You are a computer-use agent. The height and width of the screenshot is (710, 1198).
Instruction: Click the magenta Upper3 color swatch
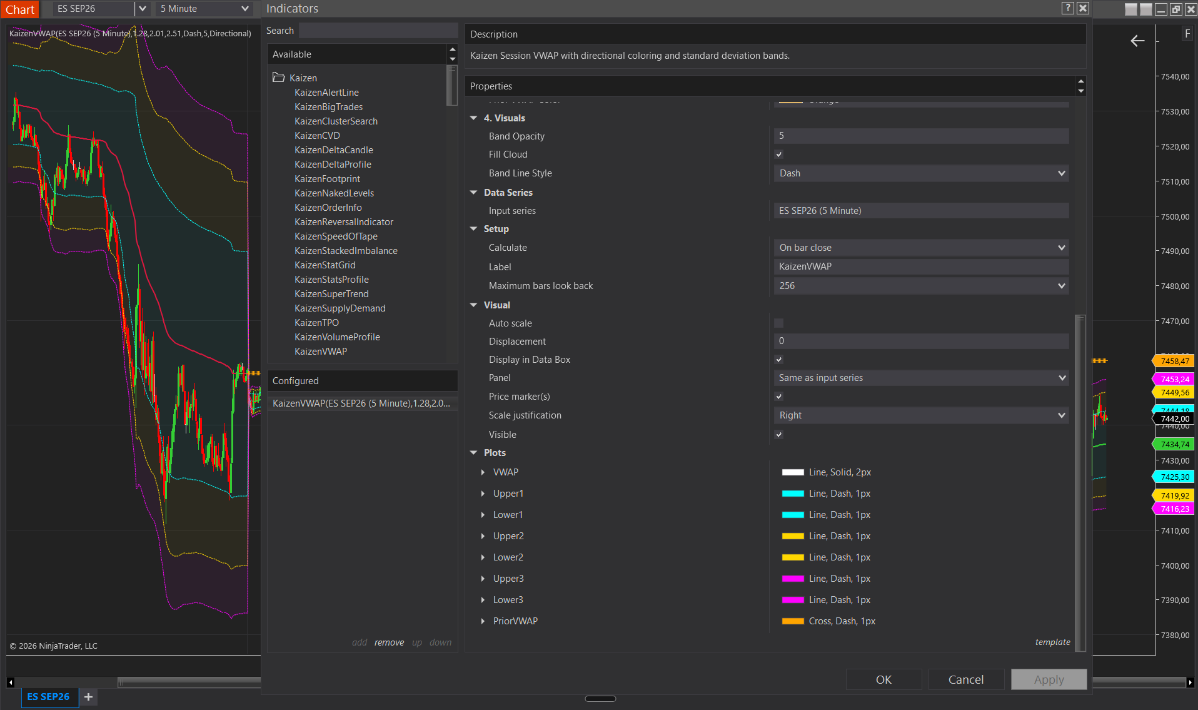tap(793, 579)
